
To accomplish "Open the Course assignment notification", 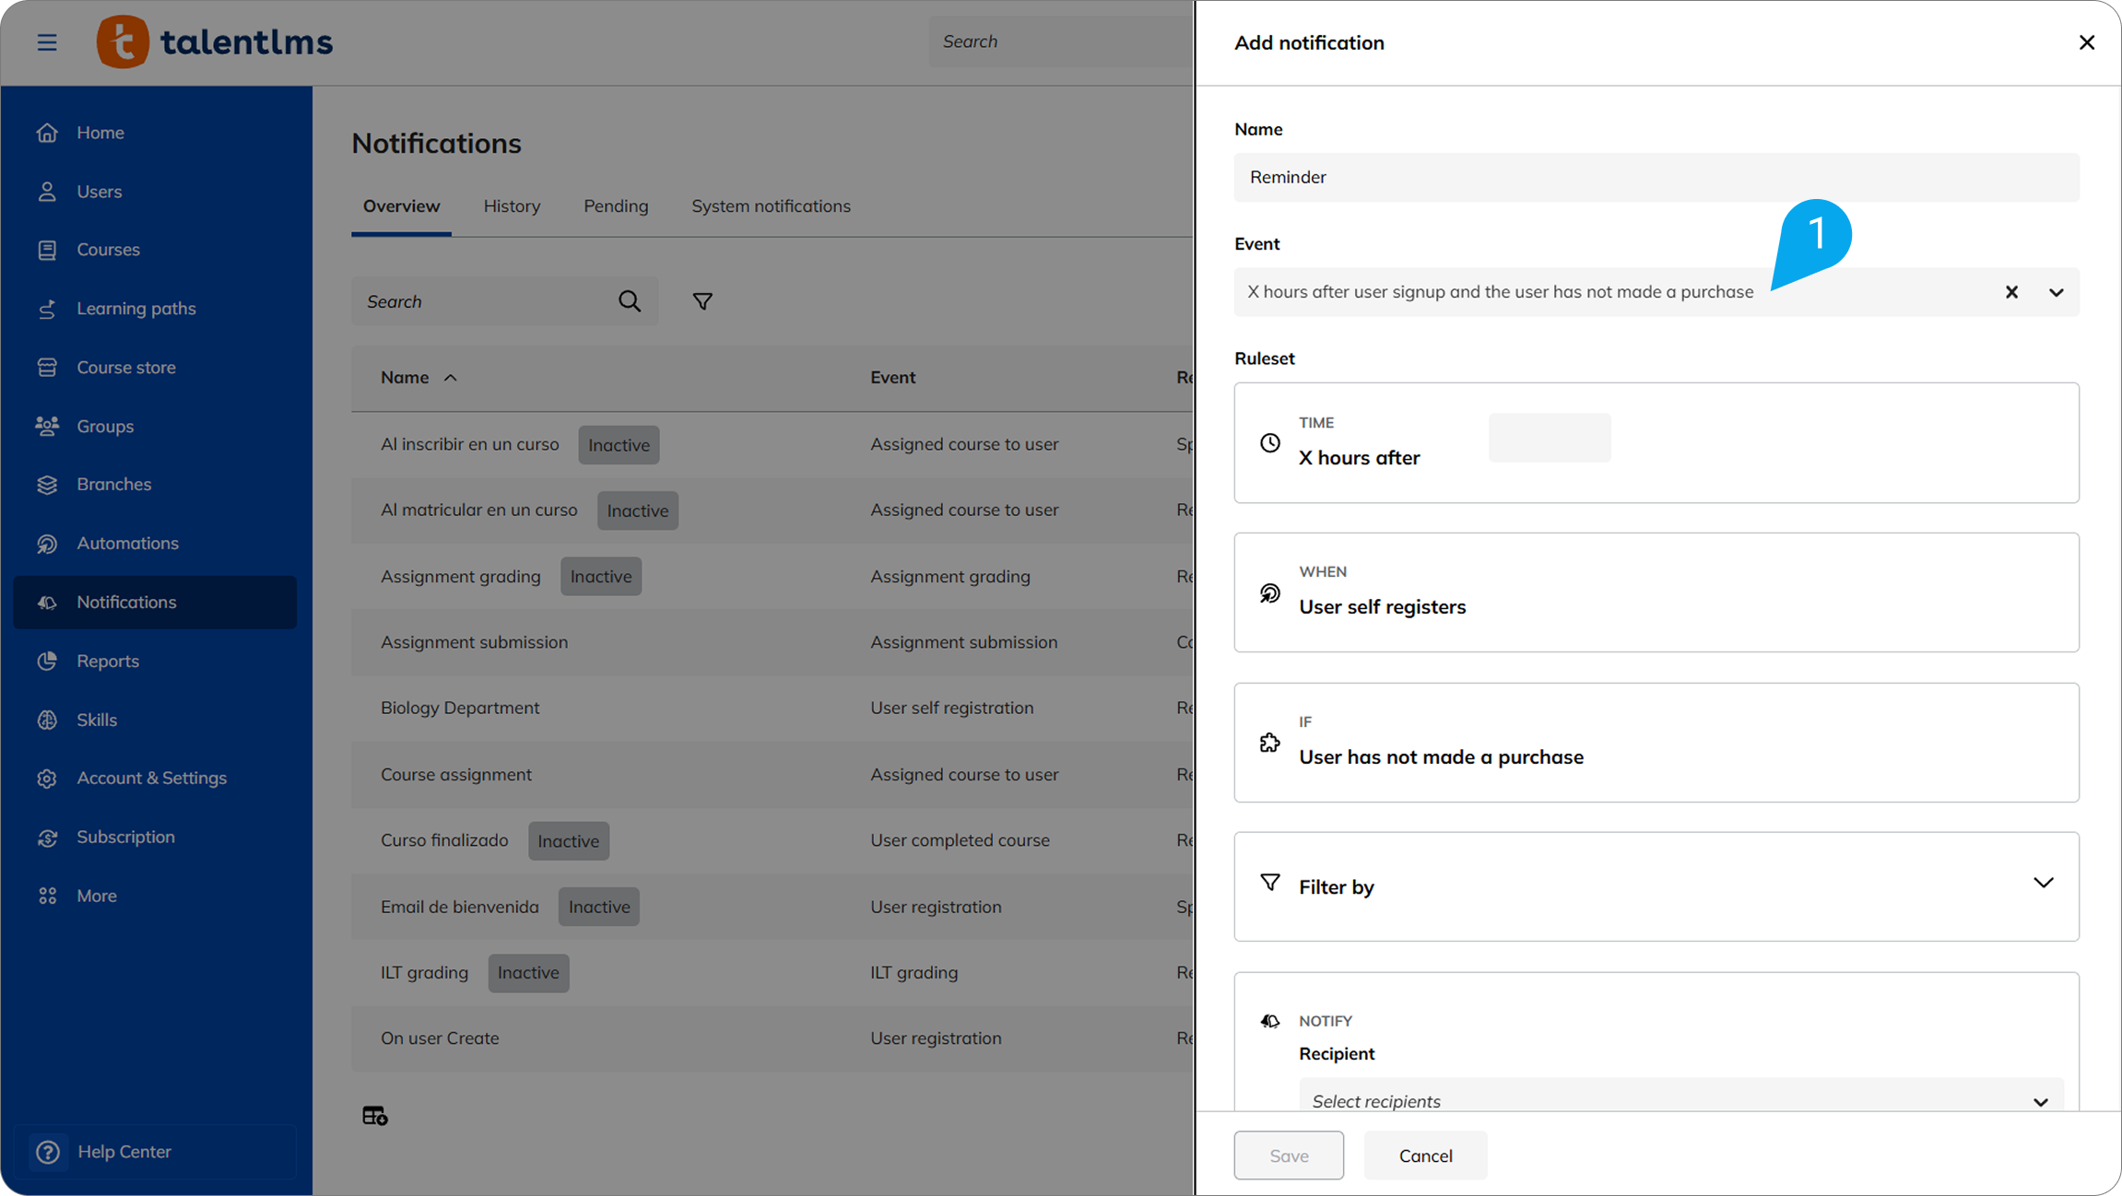I will [456, 775].
